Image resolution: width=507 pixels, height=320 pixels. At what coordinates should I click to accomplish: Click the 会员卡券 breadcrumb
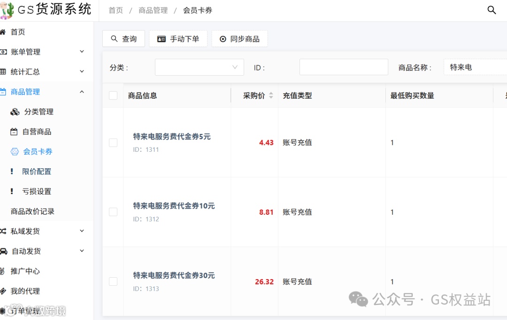(198, 10)
